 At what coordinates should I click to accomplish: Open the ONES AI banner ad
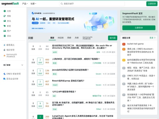tap(73, 21)
